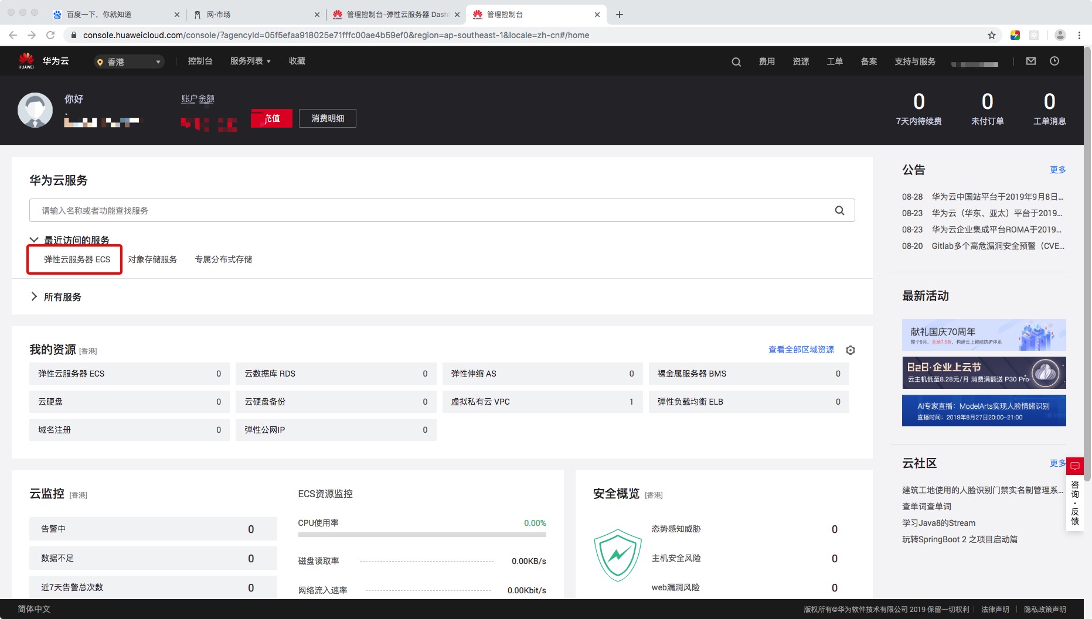Viewport: 1092px width, 619px height.
Task: Open the 费用 menu
Action: 767,61
